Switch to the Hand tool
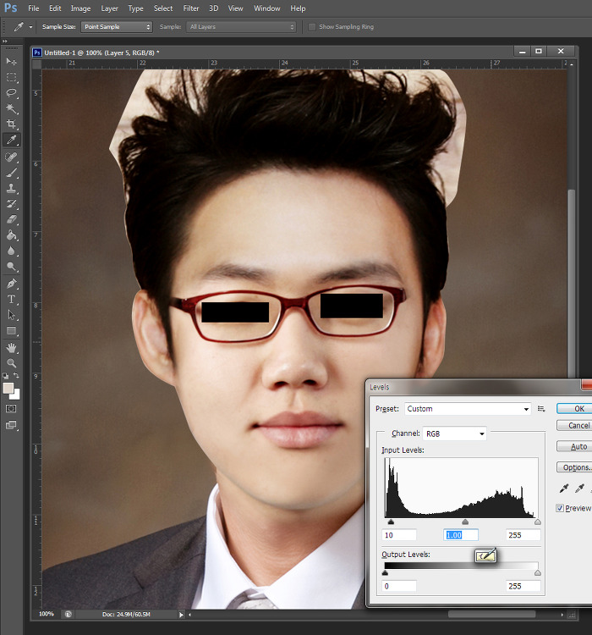The width and height of the screenshot is (592, 635). coord(12,347)
